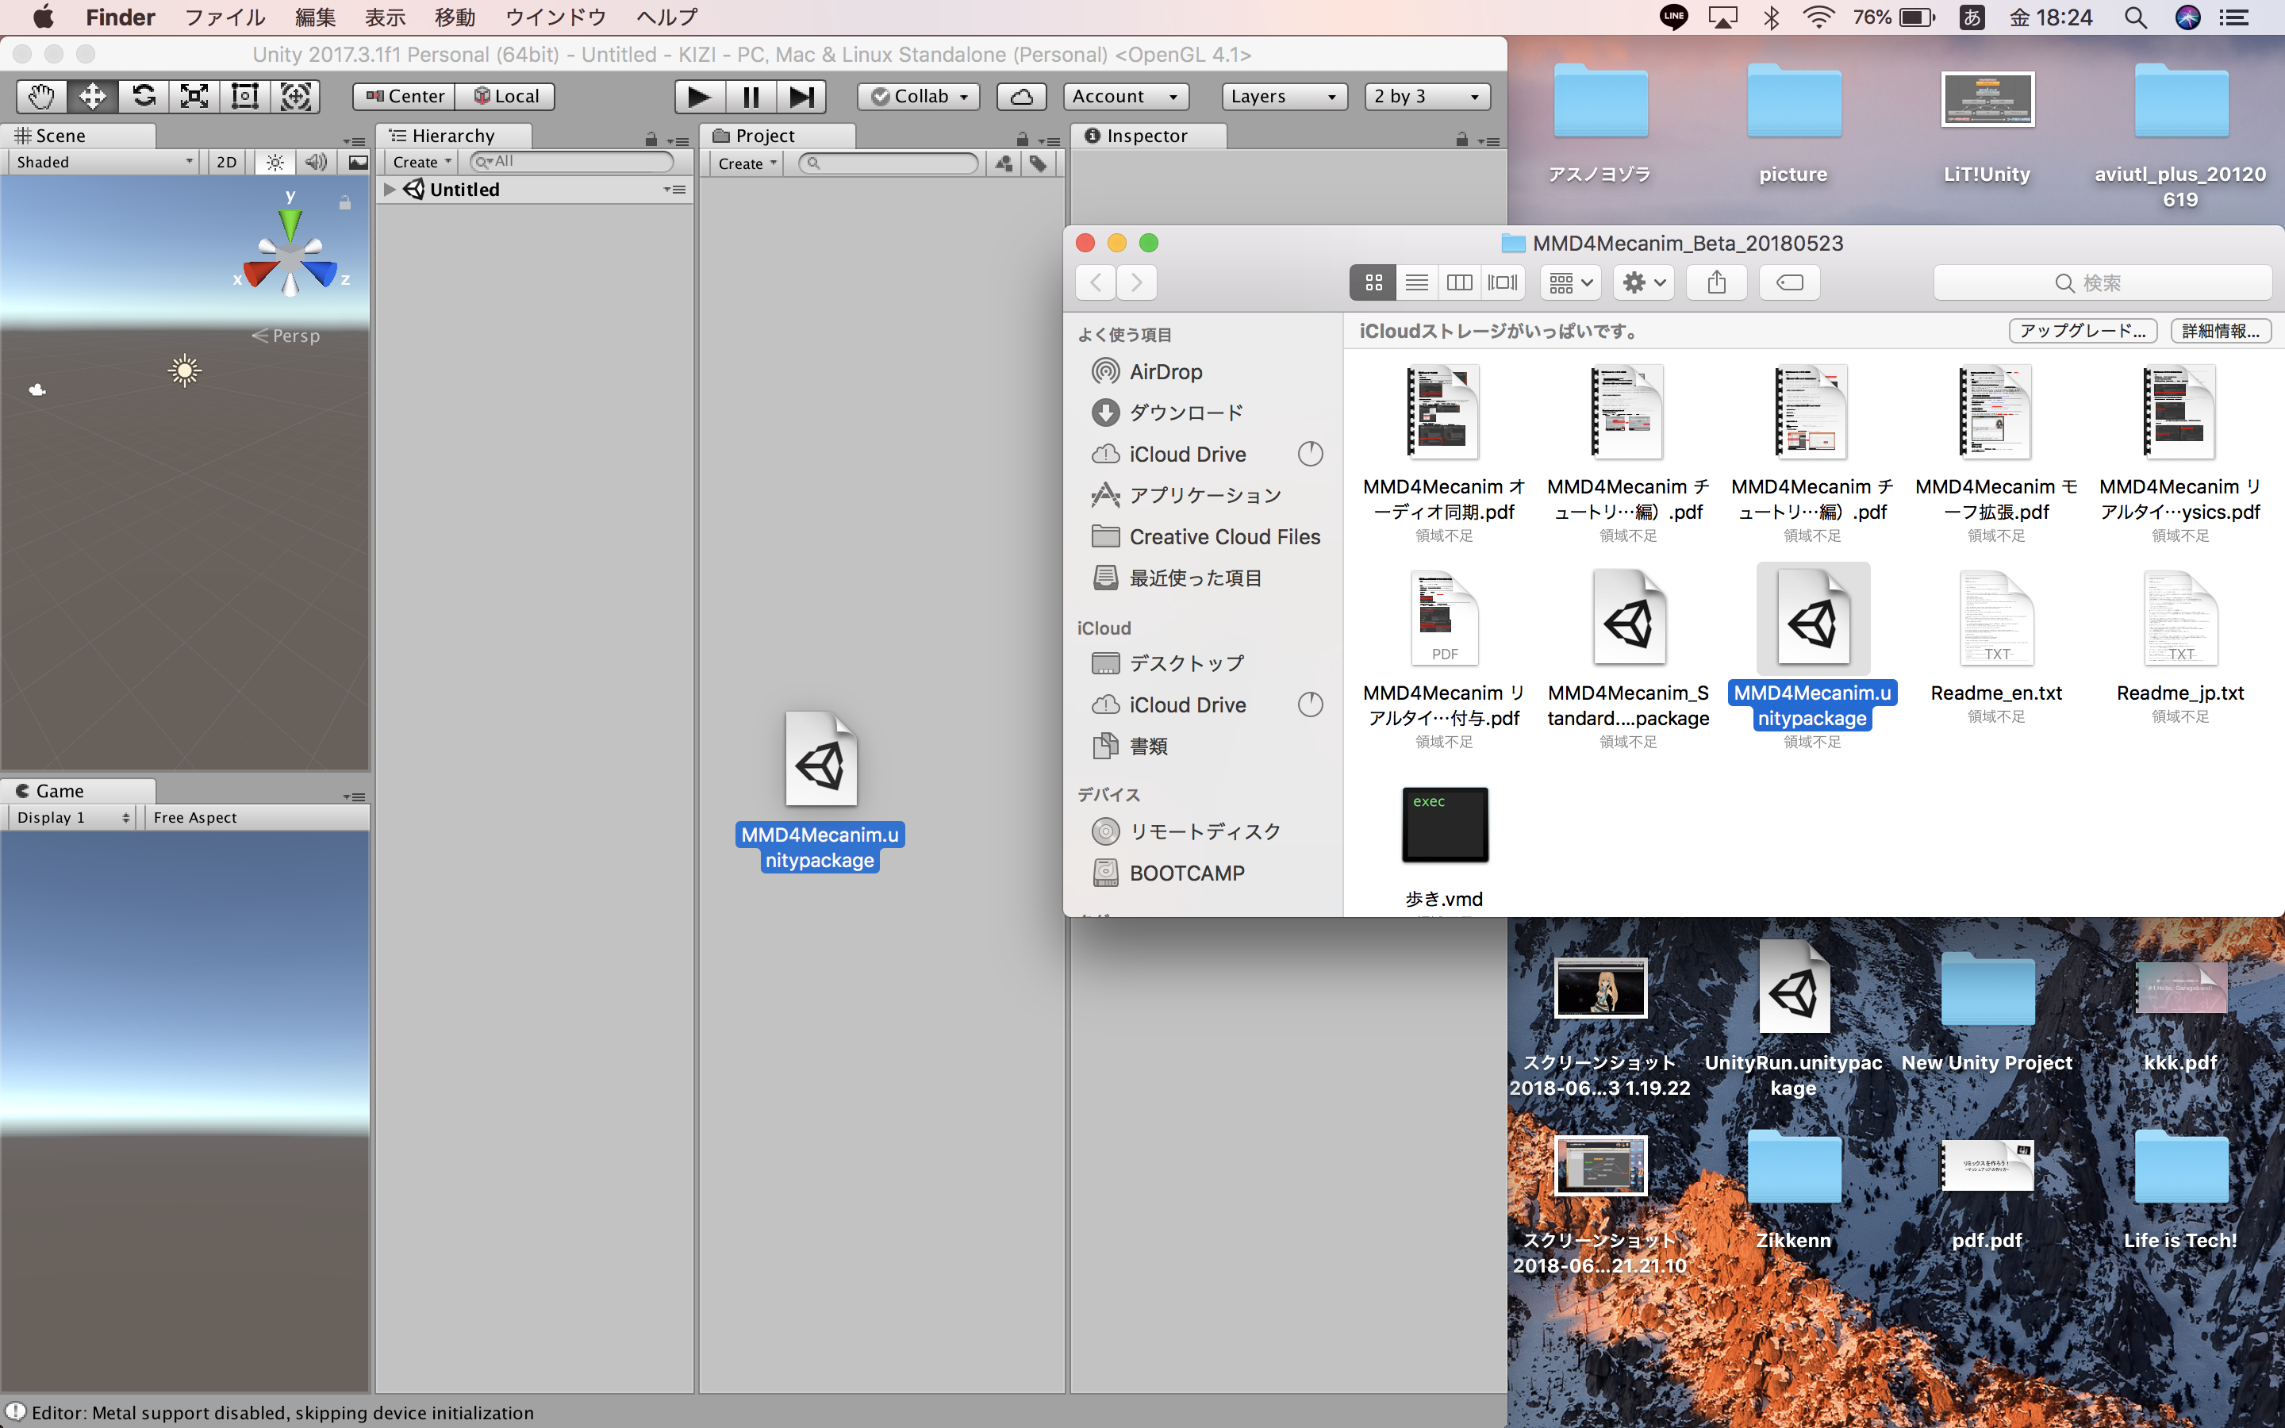The image size is (2285, 1428).
Task: Open the 2 by 3 layout dropdown
Action: coord(1427,96)
